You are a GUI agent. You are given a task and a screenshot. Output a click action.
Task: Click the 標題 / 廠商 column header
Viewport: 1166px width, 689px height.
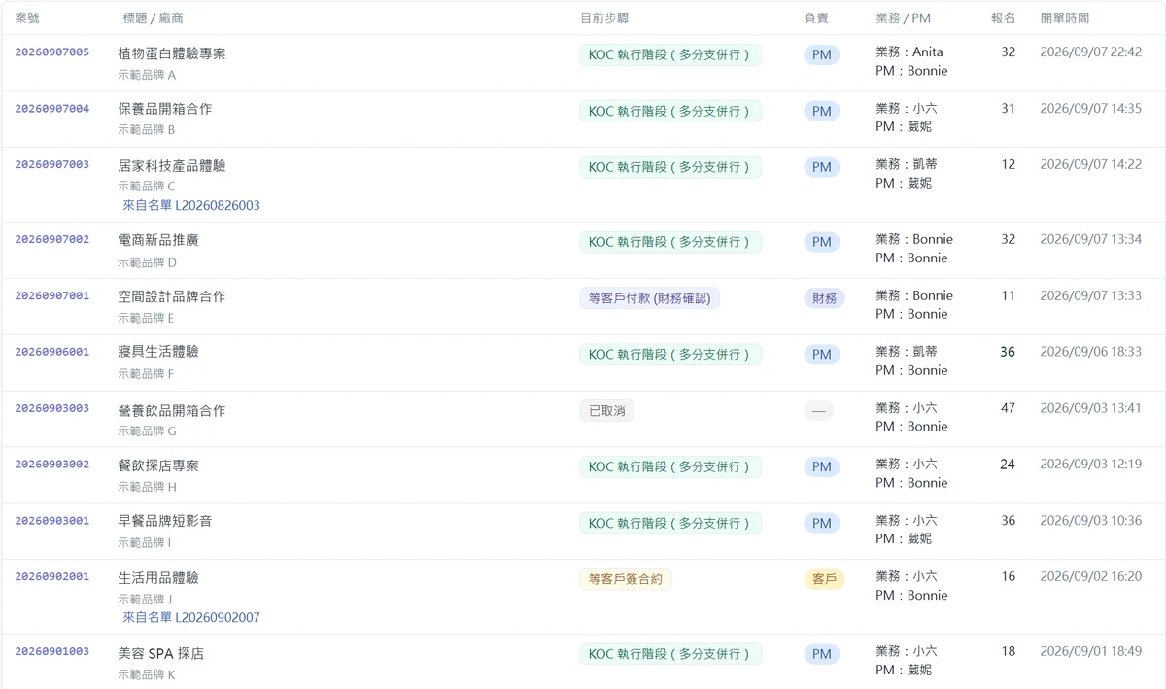click(x=154, y=18)
